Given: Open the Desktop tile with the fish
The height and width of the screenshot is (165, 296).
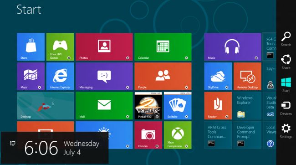Looking at the screenshot, I should [x=45, y=106].
